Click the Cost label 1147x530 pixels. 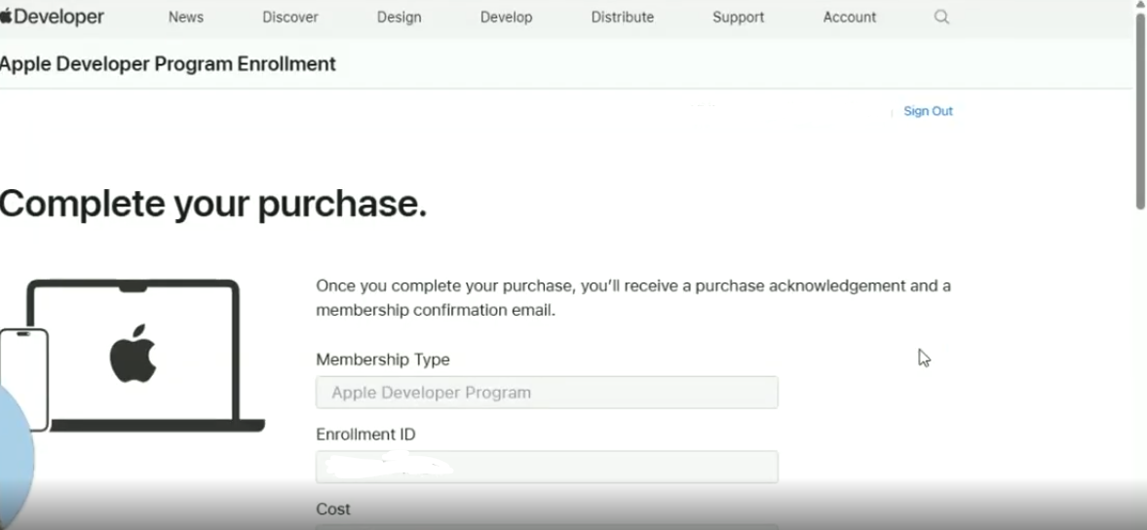pyautogui.click(x=333, y=509)
